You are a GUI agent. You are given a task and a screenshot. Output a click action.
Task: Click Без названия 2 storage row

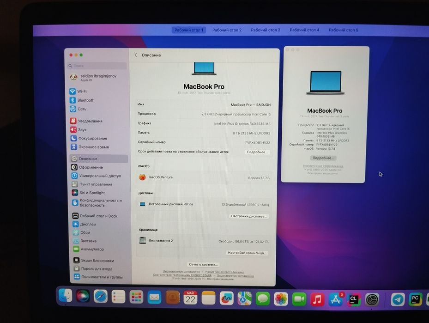click(204, 241)
